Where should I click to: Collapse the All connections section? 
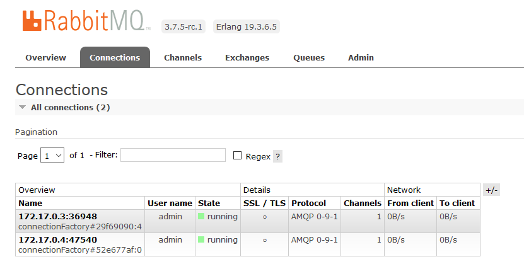point(23,108)
